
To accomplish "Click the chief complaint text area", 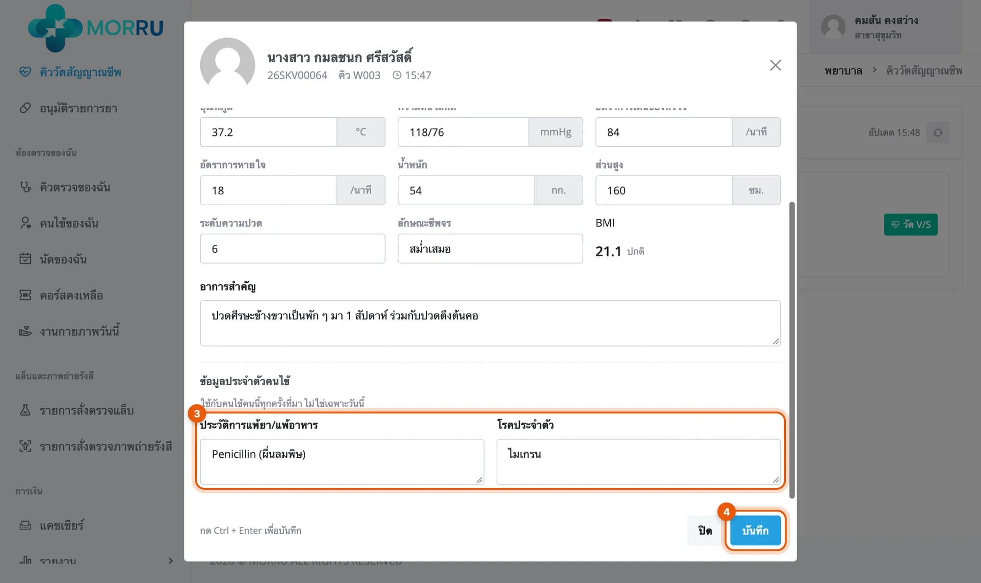I will [490, 323].
